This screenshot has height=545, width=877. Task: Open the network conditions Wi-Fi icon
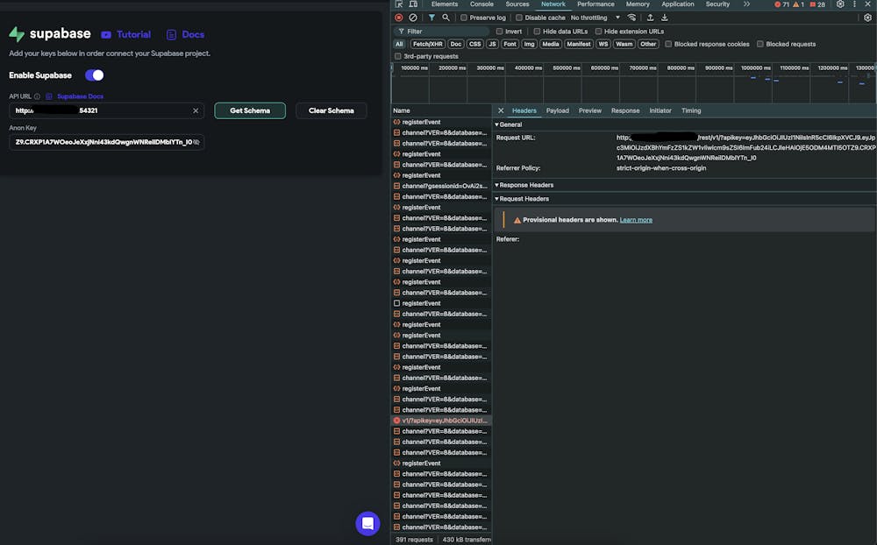pyautogui.click(x=632, y=18)
